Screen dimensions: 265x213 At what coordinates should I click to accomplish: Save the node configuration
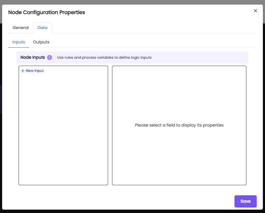(x=245, y=201)
